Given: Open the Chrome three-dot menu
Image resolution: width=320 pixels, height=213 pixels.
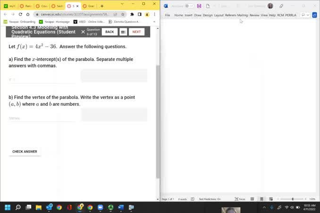Looking at the screenshot, I should (x=154, y=14).
